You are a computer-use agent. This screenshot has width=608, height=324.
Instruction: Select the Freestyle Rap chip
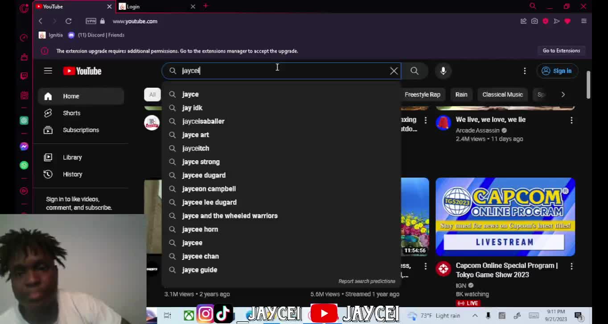pyautogui.click(x=422, y=94)
